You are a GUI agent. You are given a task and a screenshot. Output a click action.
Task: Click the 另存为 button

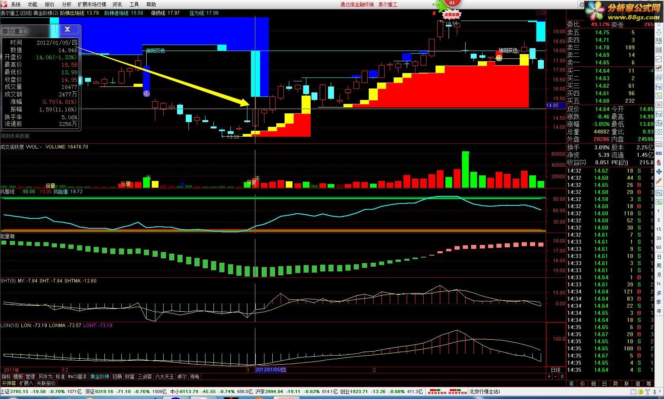(45, 376)
